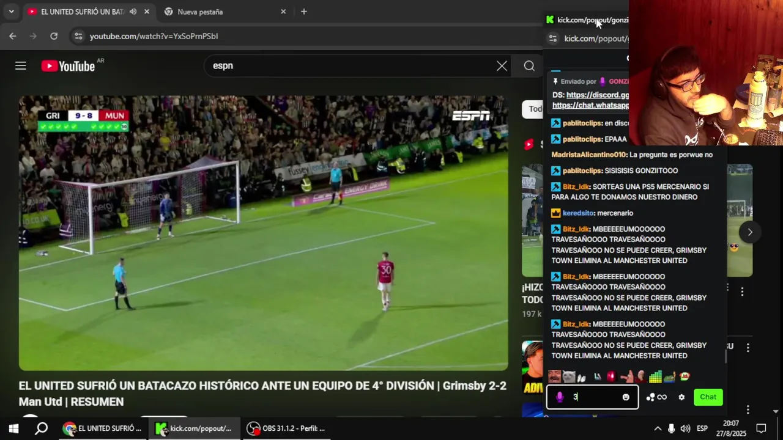The height and width of the screenshot is (440, 783).
Task: Click the page scrollbar down arrow
Action: point(776,411)
